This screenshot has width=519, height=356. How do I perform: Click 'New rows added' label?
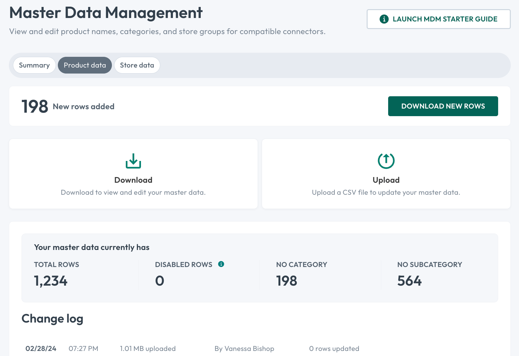tap(84, 107)
